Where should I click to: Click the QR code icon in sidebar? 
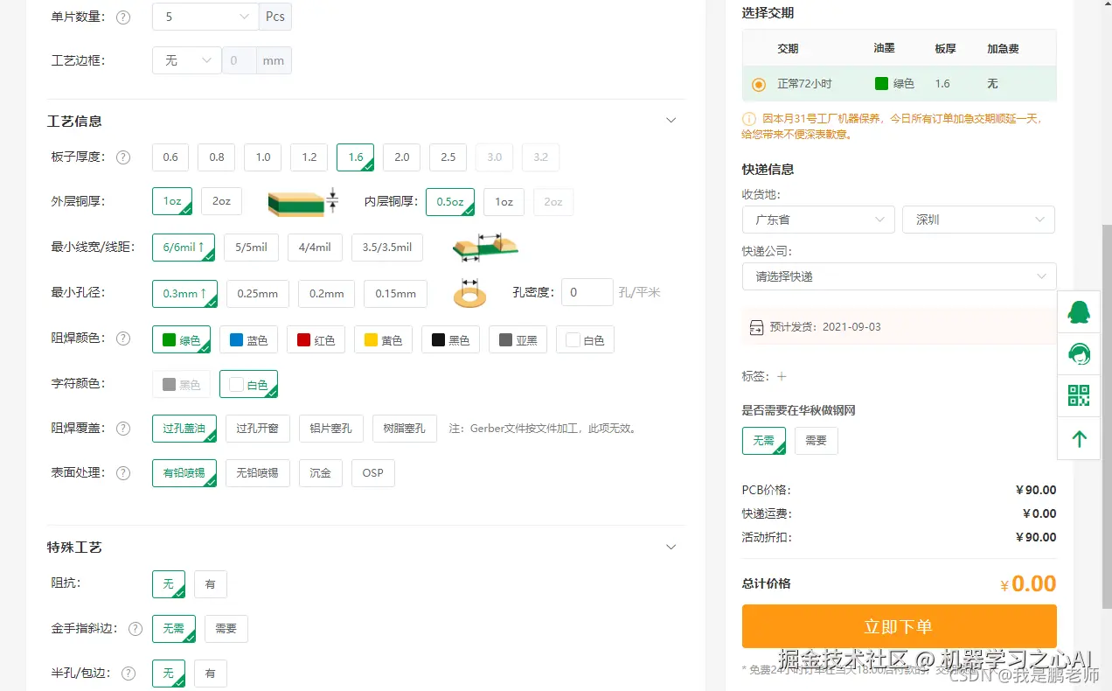[1078, 395]
